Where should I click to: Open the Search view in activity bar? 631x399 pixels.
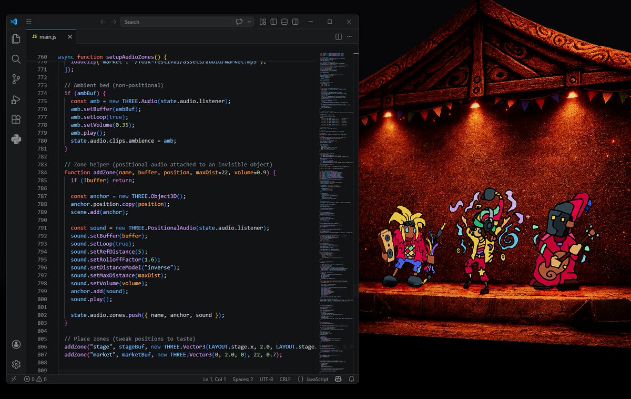pos(16,59)
